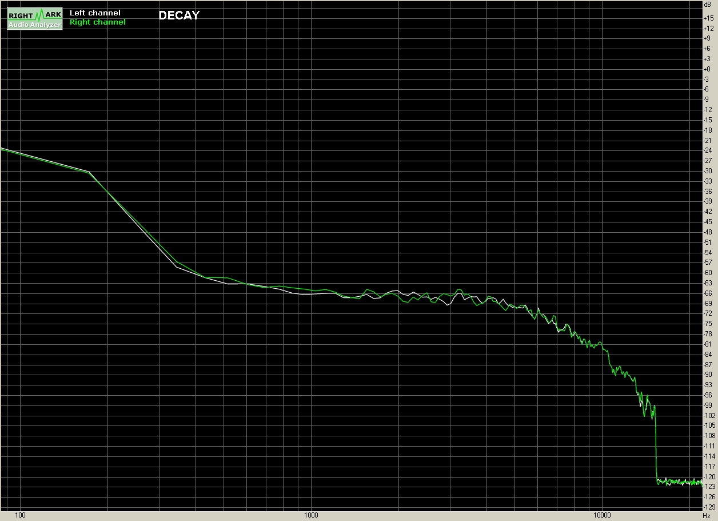Click the -9 dB axis label
This screenshot has height=521, width=718.
click(707, 100)
